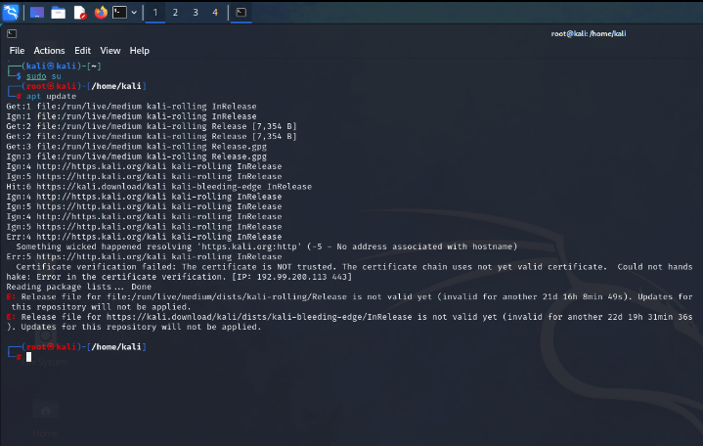The width and height of the screenshot is (703, 446).
Task: Open the Help menu
Action: [140, 50]
